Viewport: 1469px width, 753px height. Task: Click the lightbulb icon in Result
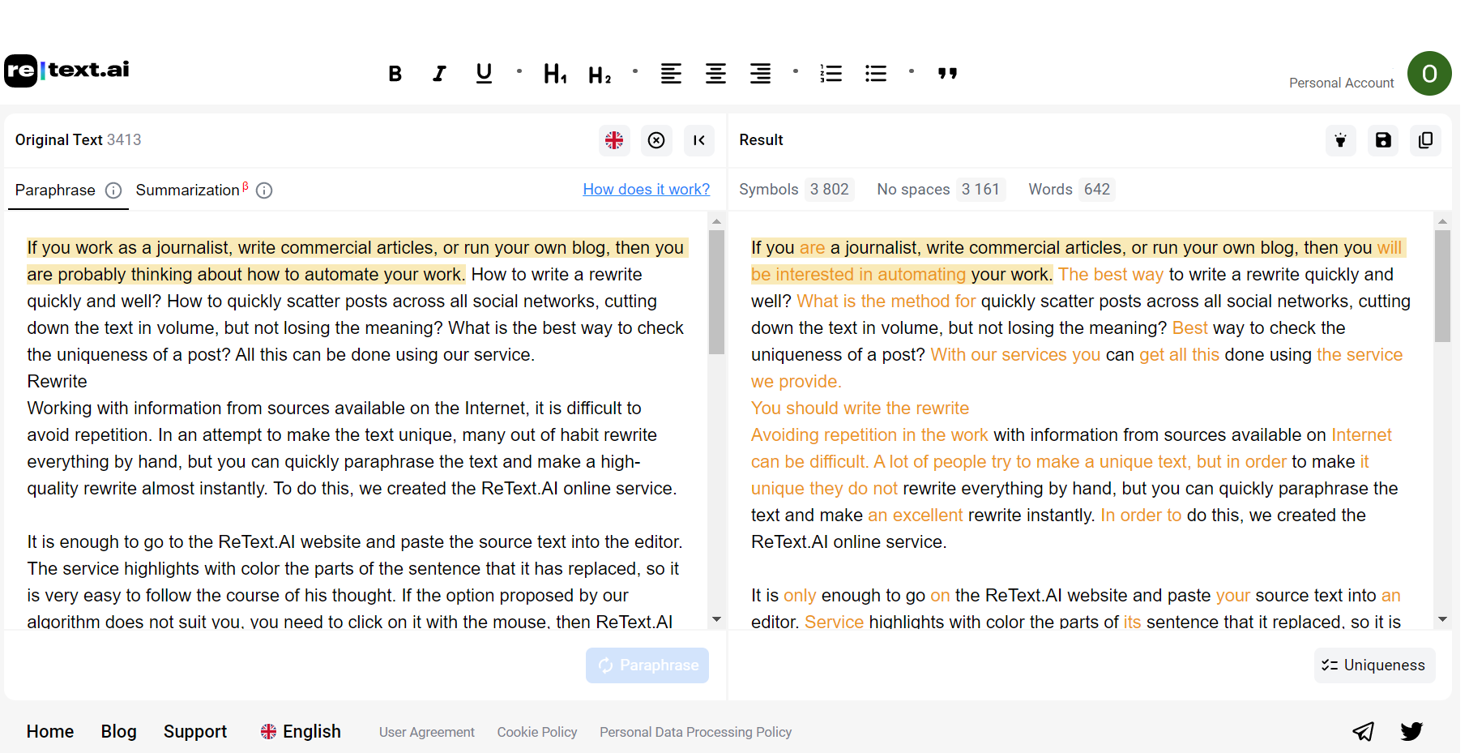click(x=1341, y=140)
